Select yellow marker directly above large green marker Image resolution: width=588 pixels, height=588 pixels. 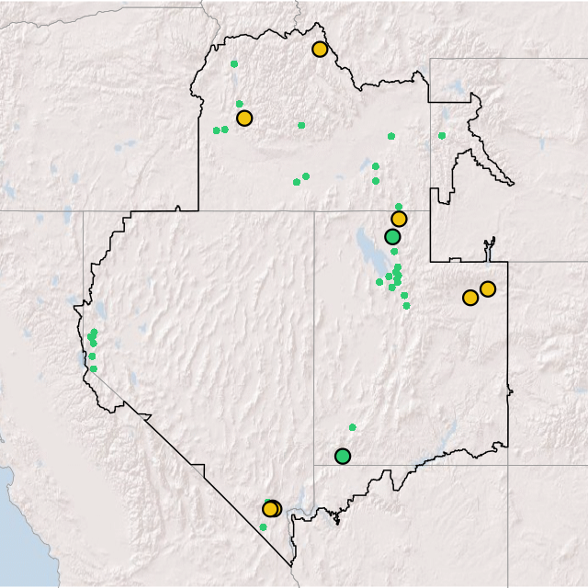(399, 219)
